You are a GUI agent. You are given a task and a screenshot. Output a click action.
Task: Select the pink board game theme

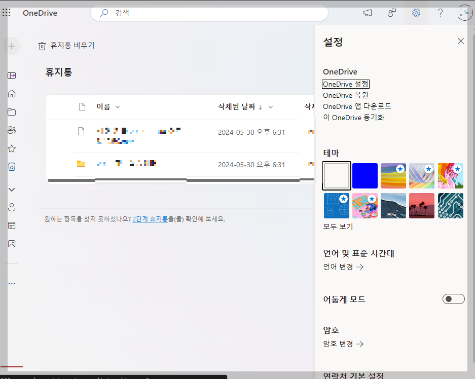[365, 206]
